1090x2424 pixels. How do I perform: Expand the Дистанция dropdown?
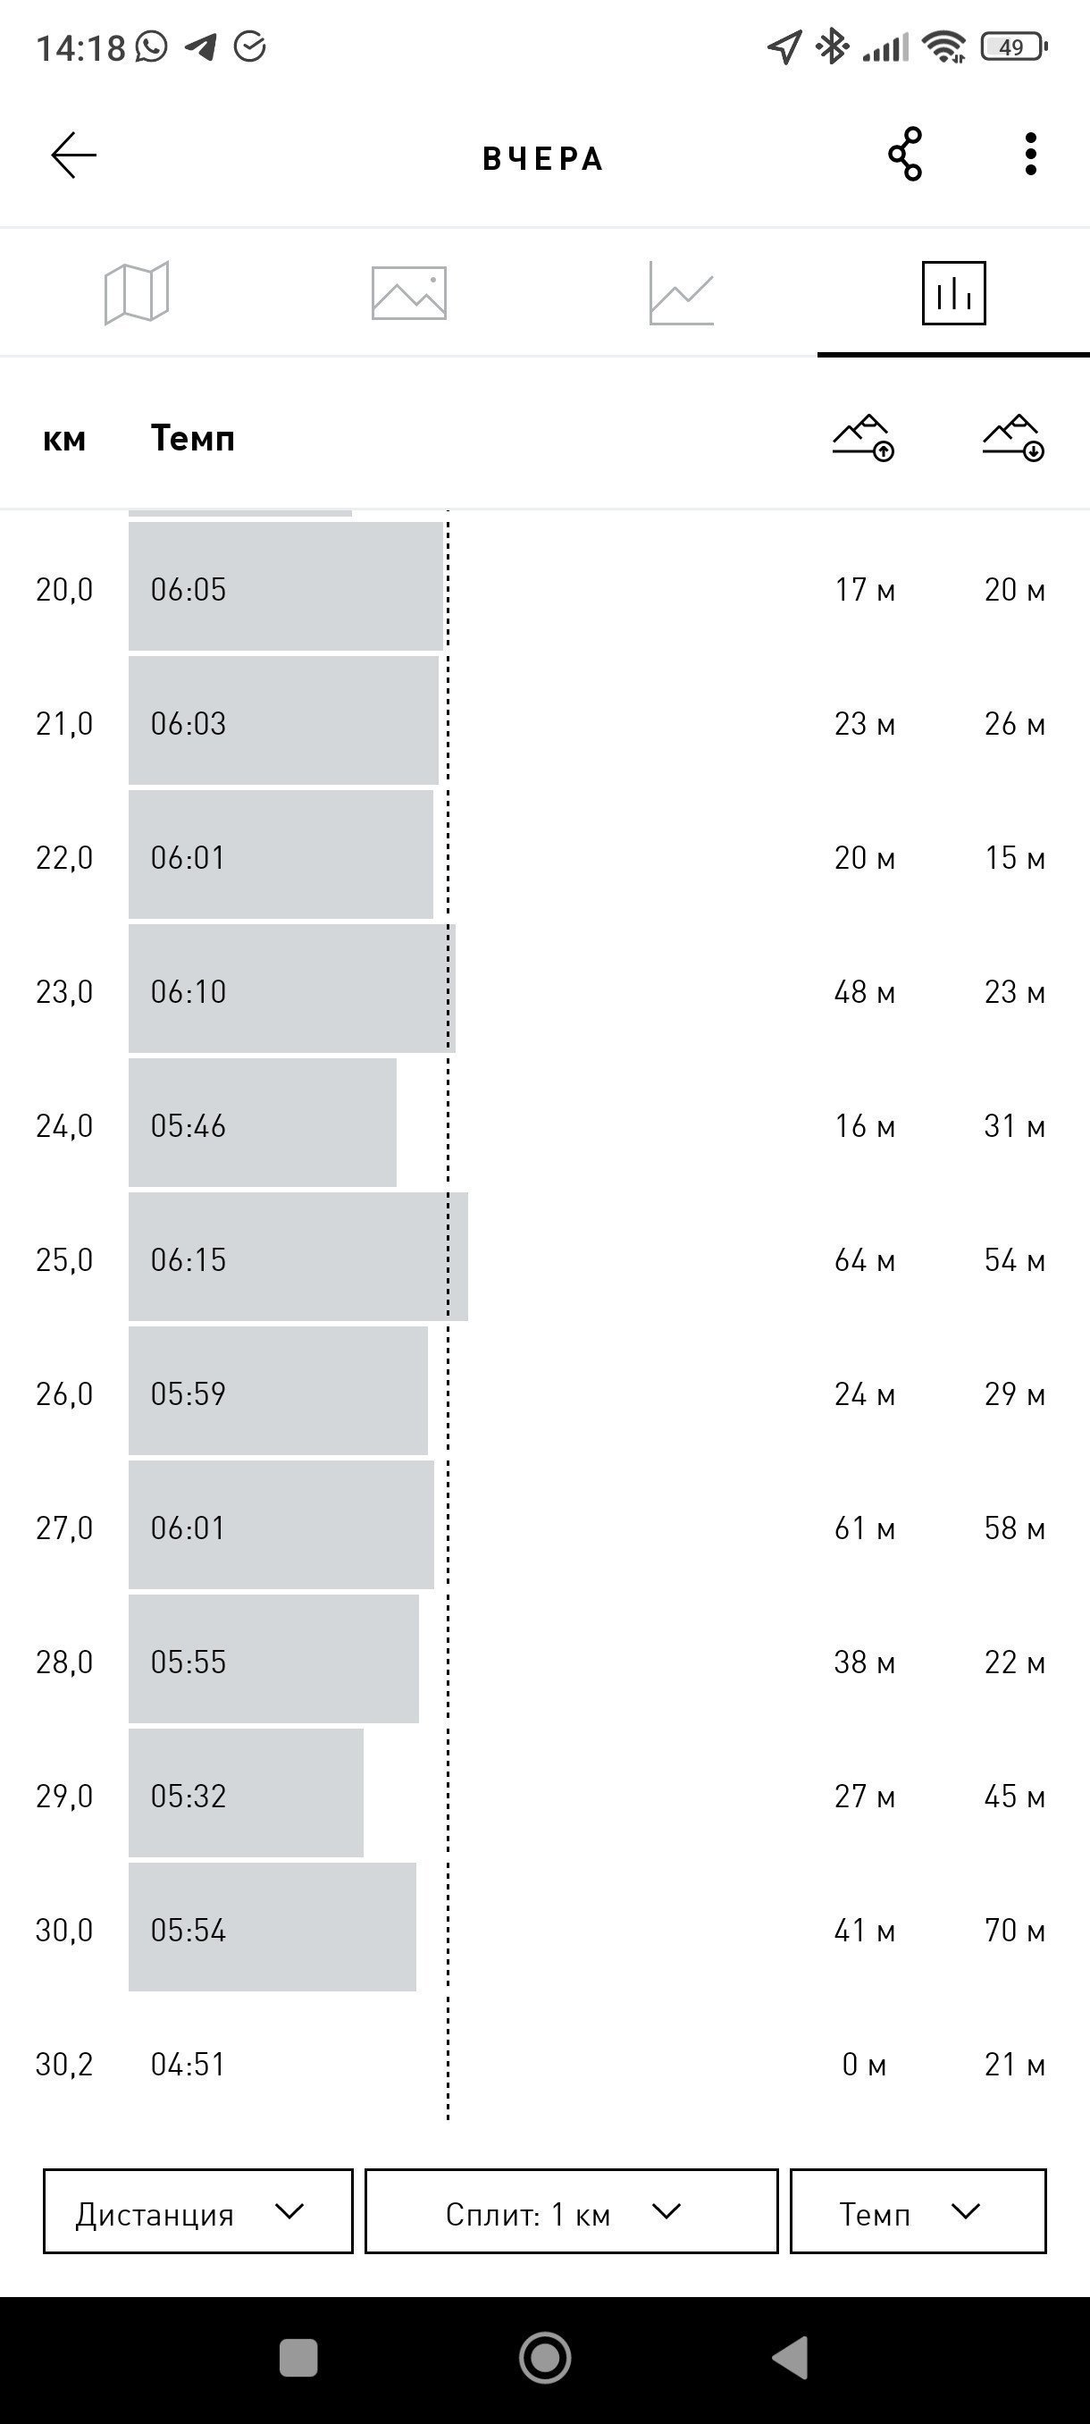[197, 2211]
